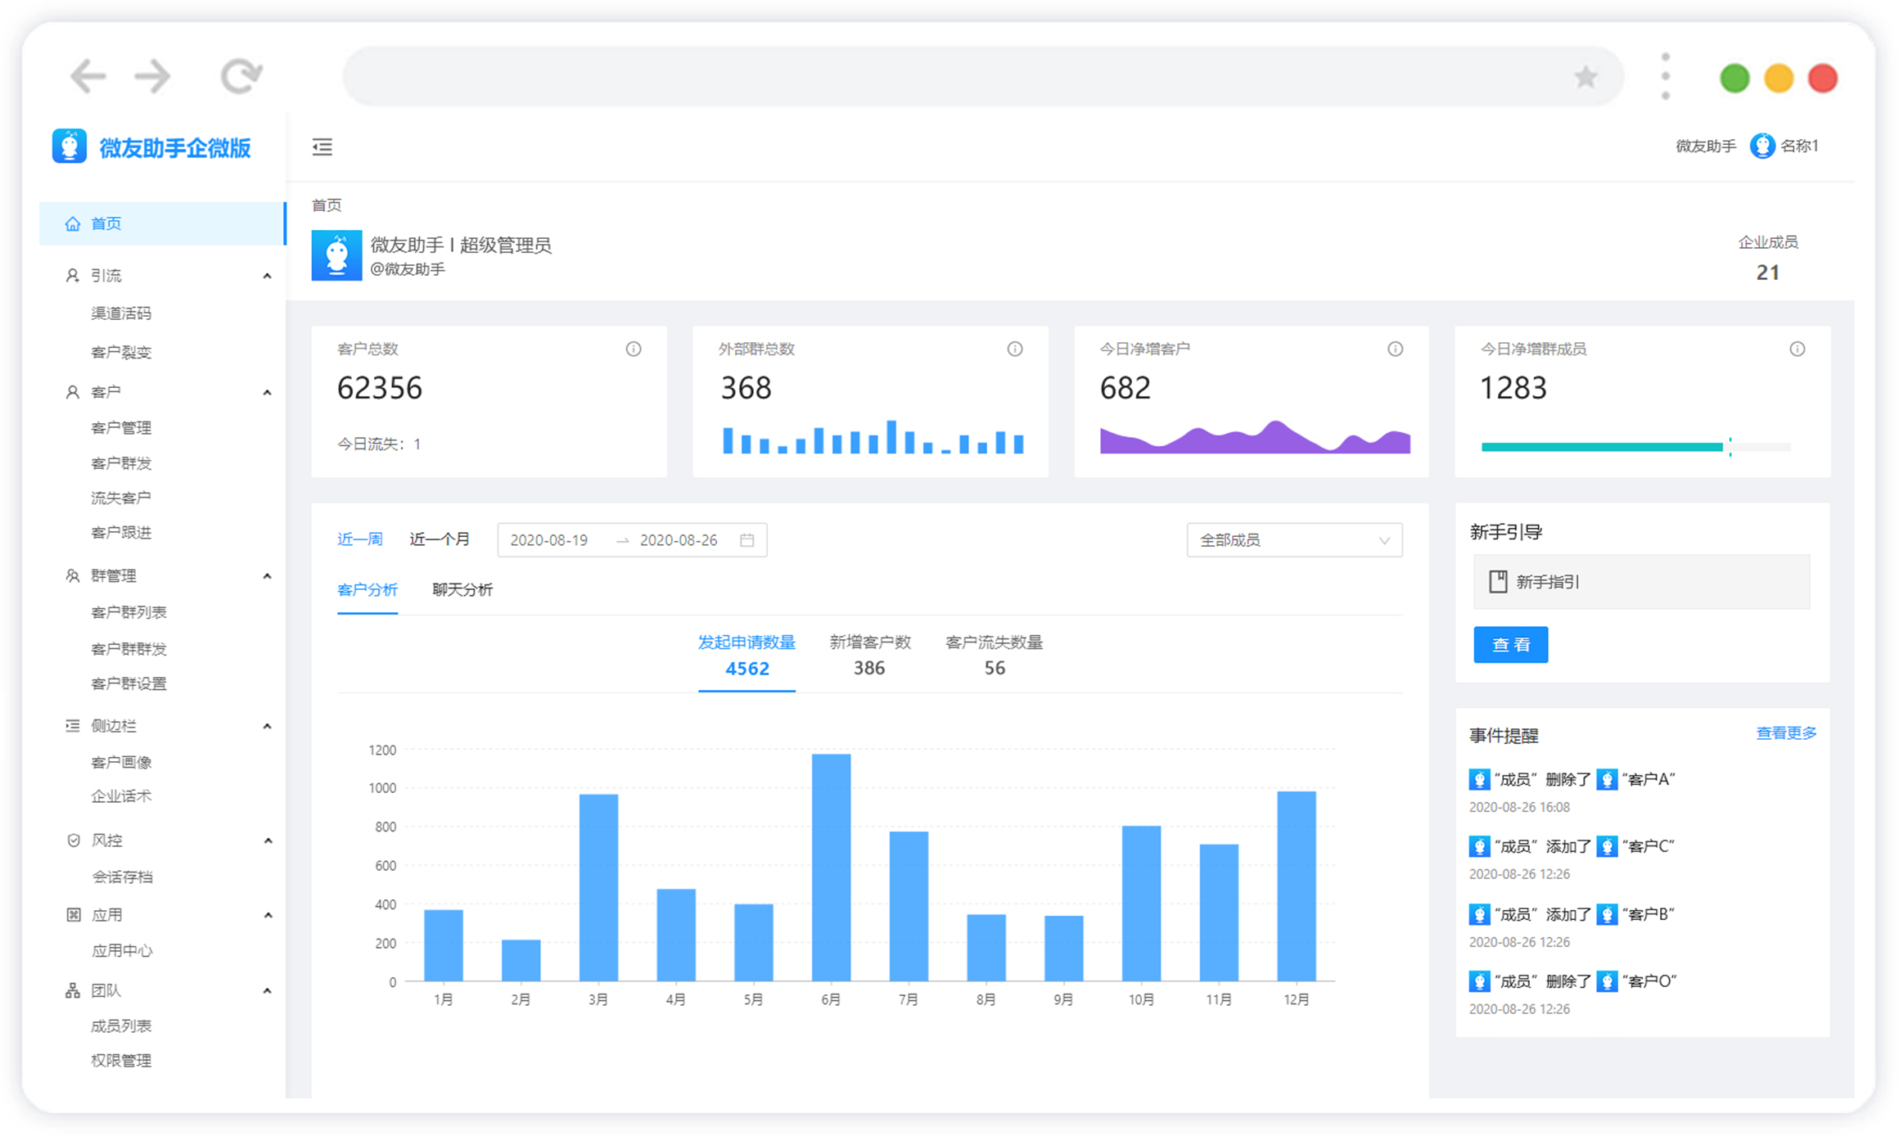Click the 客户 person icon in sidebar

(x=73, y=392)
